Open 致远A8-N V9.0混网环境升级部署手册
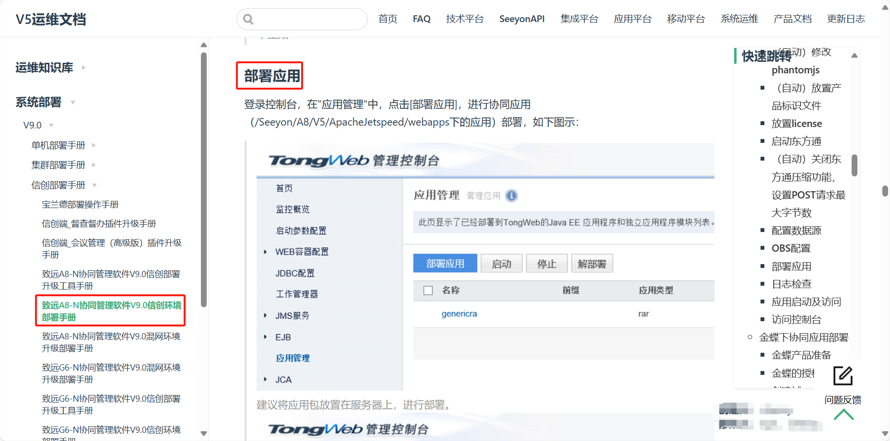Viewport: 890px width, 441px height. (x=111, y=342)
